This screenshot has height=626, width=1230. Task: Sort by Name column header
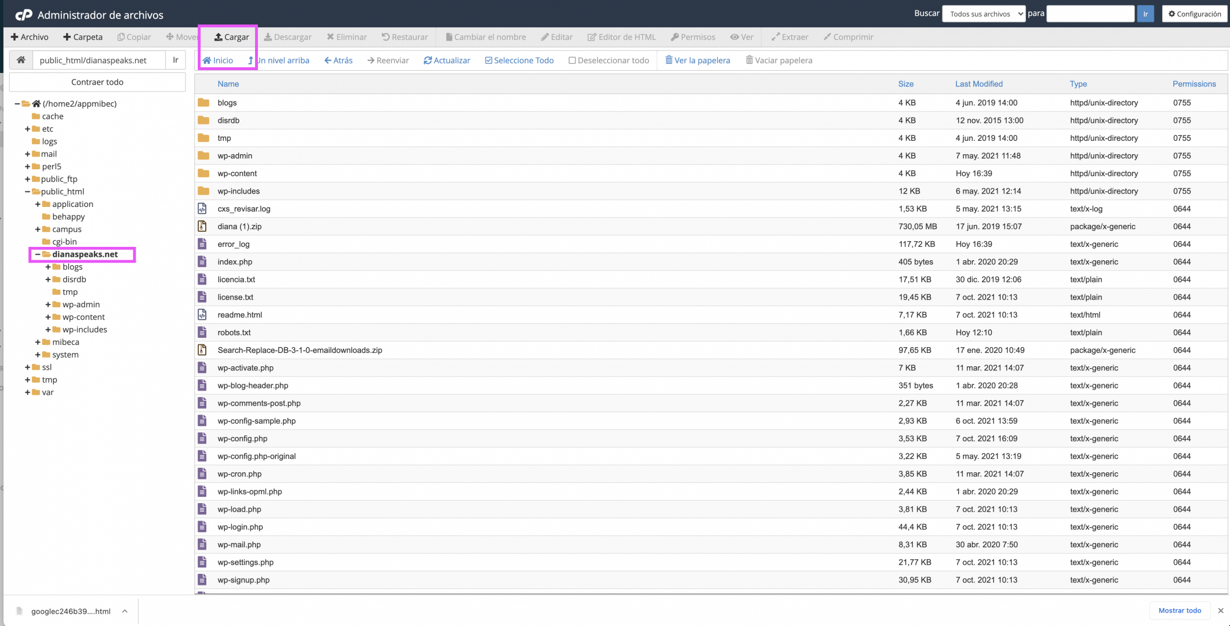228,84
